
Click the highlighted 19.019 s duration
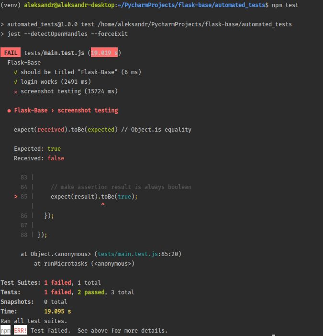coord(104,52)
